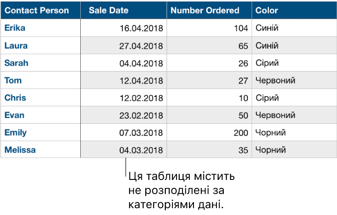Select the date cell 27.04.2018
The image size is (337, 215).
[x=141, y=46]
